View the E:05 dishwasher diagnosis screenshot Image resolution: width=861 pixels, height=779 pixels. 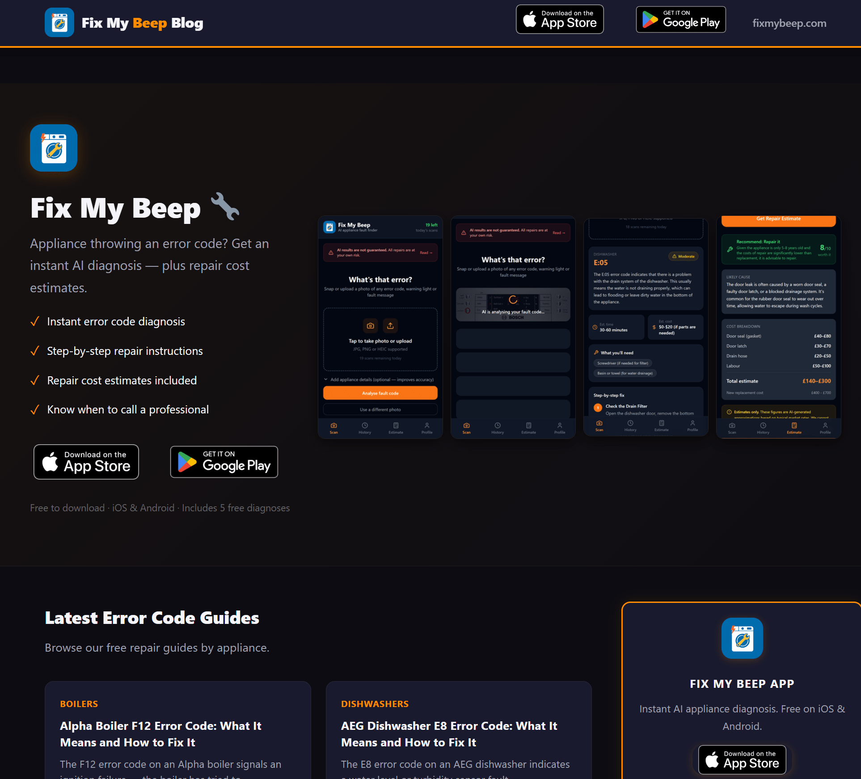pos(646,327)
